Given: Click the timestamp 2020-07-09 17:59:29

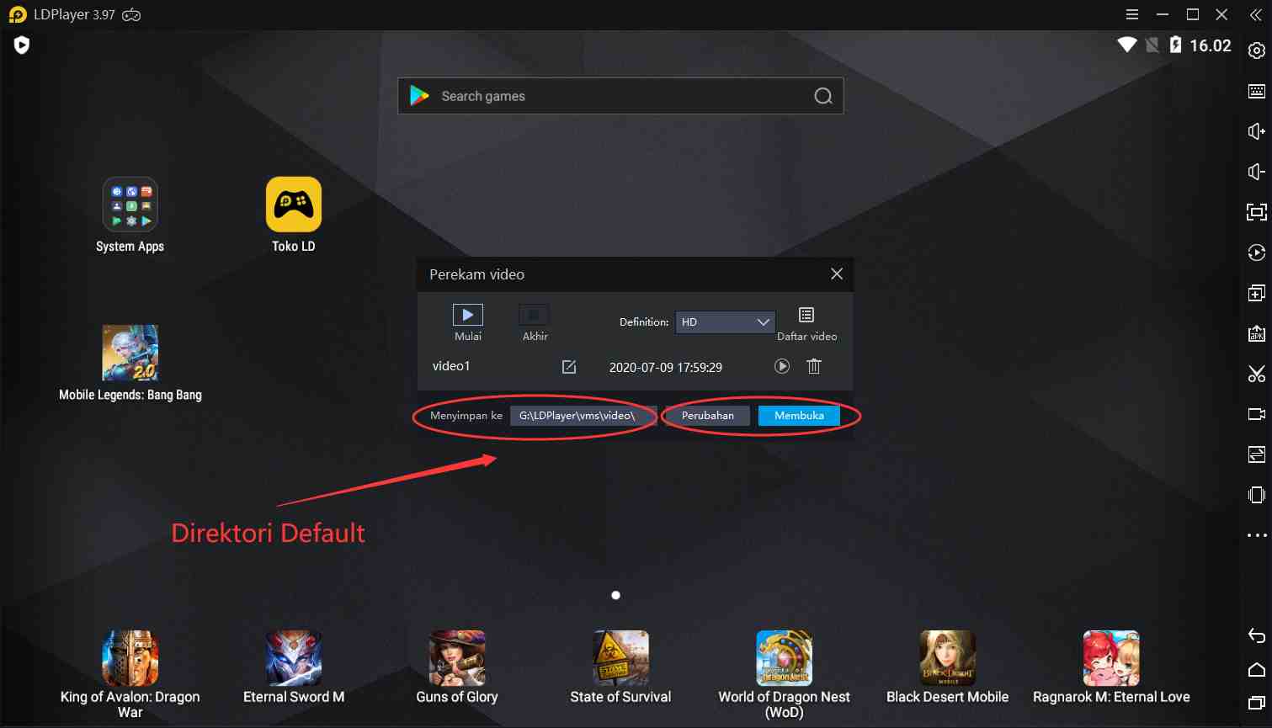Looking at the screenshot, I should [666, 367].
